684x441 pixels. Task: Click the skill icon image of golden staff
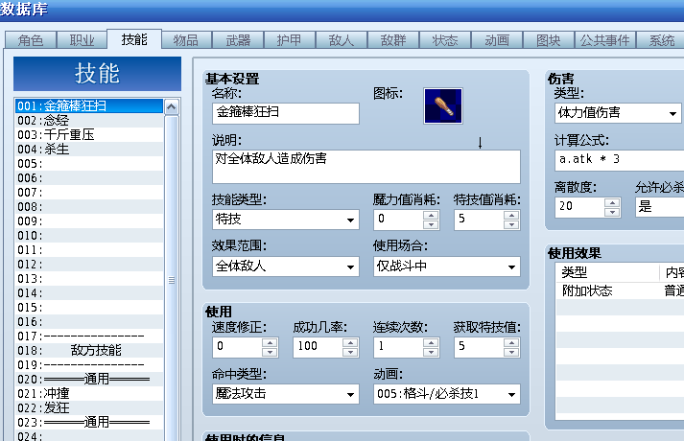(443, 105)
